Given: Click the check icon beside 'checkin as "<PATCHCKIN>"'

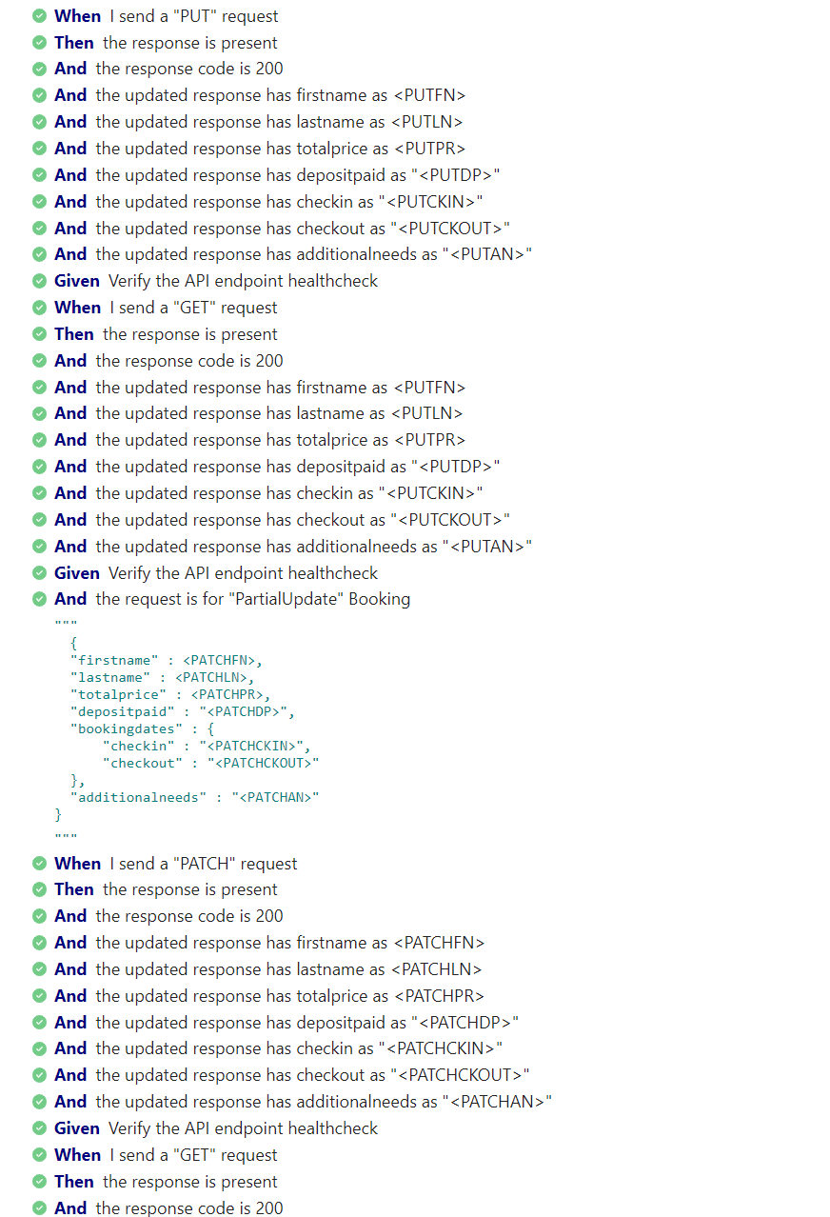Looking at the screenshot, I should [39, 1048].
